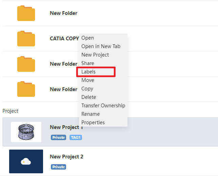The width and height of the screenshot is (218, 176).
Task: Open New Project 2 cloud thumbnail
Action: pos(26,161)
